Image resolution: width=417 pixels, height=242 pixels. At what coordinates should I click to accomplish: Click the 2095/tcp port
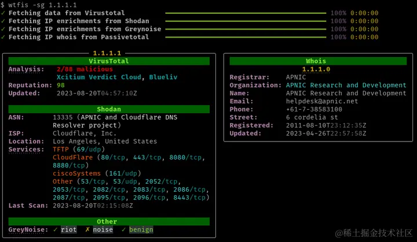click(109, 198)
